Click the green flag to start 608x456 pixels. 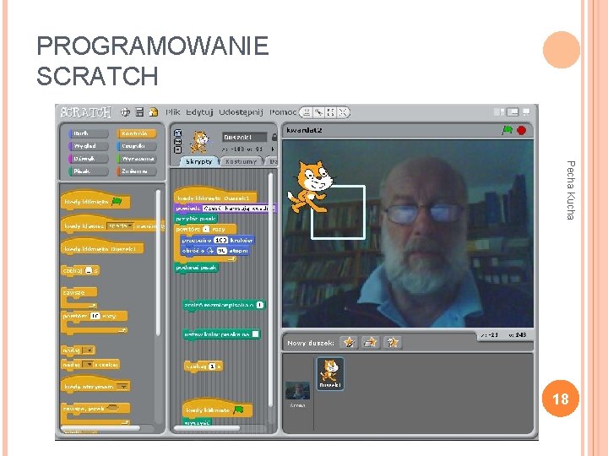pyautogui.click(x=507, y=130)
